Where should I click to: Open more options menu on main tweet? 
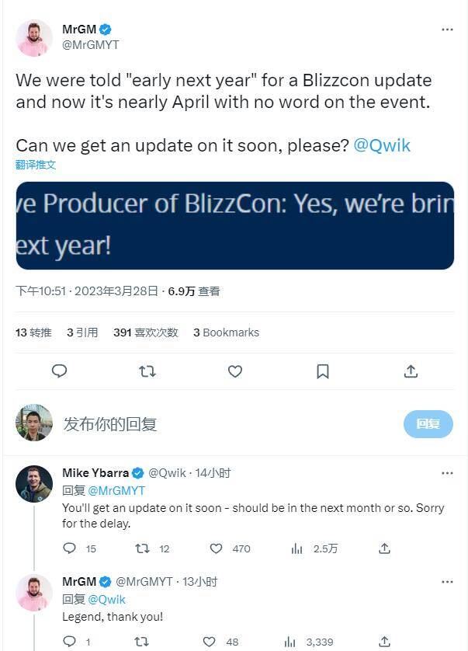pos(447,30)
